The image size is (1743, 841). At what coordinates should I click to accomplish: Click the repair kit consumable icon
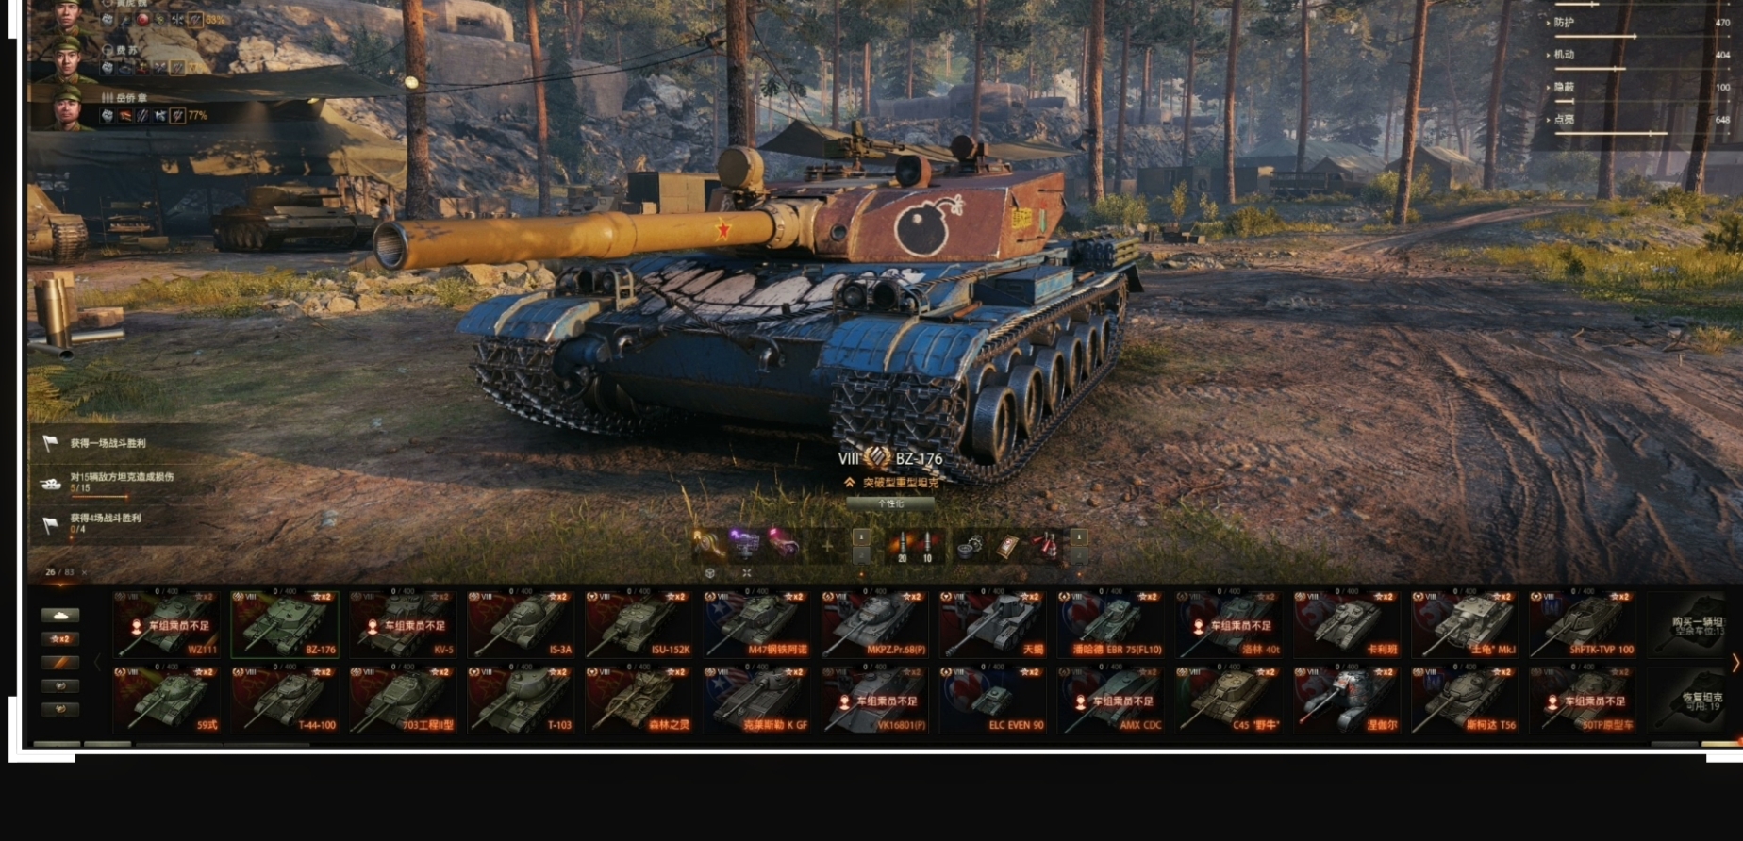(970, 546)
